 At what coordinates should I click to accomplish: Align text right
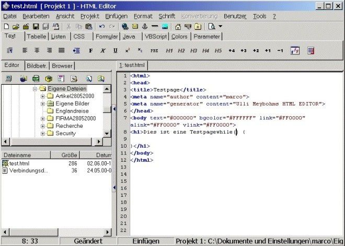click(x=49, y=50)
